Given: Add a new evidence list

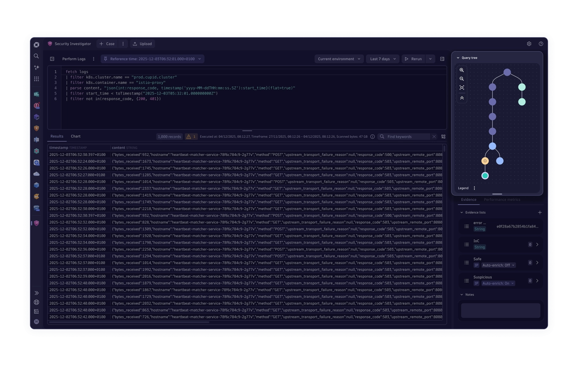Looking at the screenshot, I should tap(539, 212).
